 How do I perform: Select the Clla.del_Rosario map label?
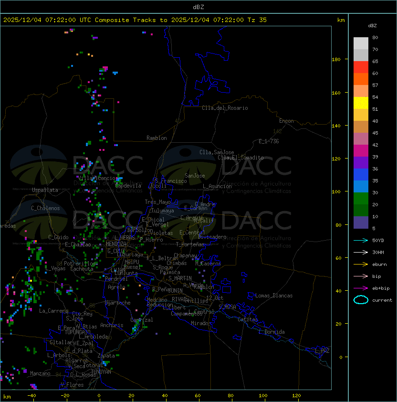click(x=225, y=108)
